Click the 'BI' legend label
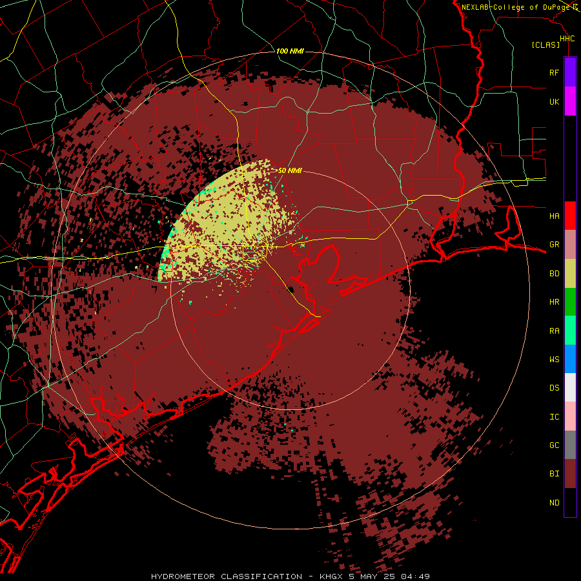This screenshot has height=581, width=581. 554,474
